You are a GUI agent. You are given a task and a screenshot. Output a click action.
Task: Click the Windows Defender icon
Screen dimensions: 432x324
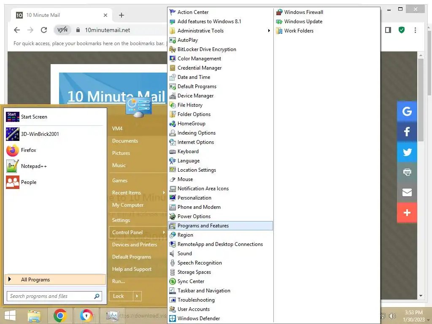173,319
